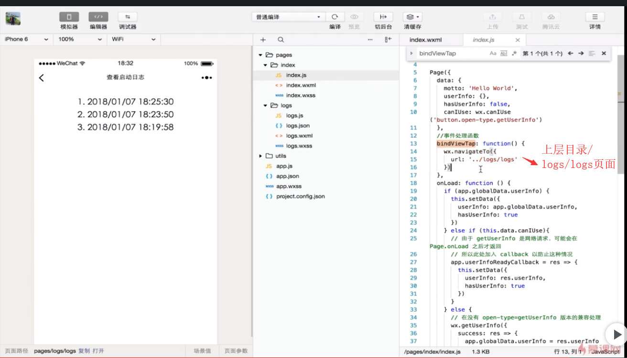Click 行 13, 列 1 cursor position
Viewport: 627px width, 358px height.
(568, 352)
